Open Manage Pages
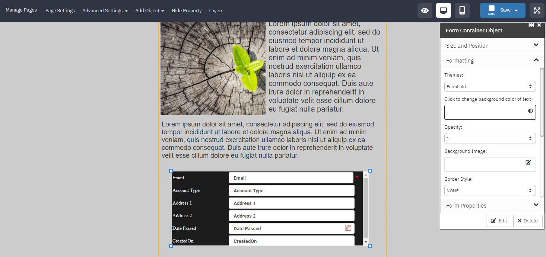This screenshot has width=546, height=257. tap(21, 10)
